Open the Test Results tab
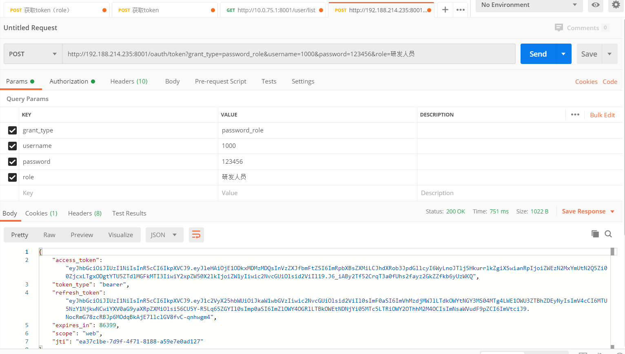 (129, 213)
